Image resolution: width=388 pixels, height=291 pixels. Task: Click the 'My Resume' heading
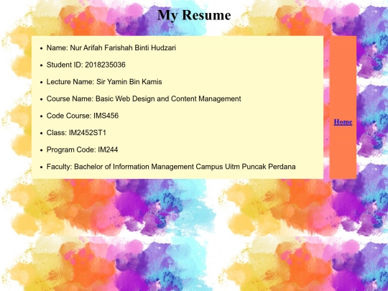pos(194,15)
